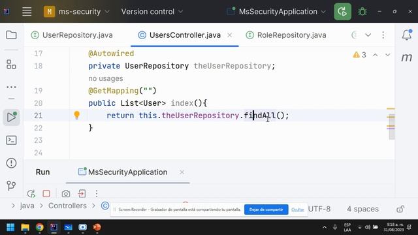Rerun application in Run toolbar
Image resolution: width=418 pixels, height=235 pixels.
(31, 193)
